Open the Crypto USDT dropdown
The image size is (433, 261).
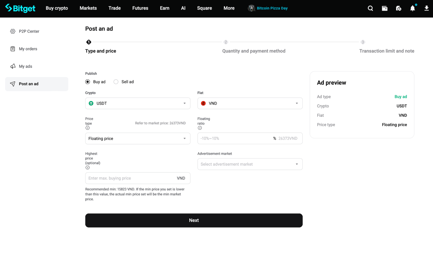pos(138,103)
